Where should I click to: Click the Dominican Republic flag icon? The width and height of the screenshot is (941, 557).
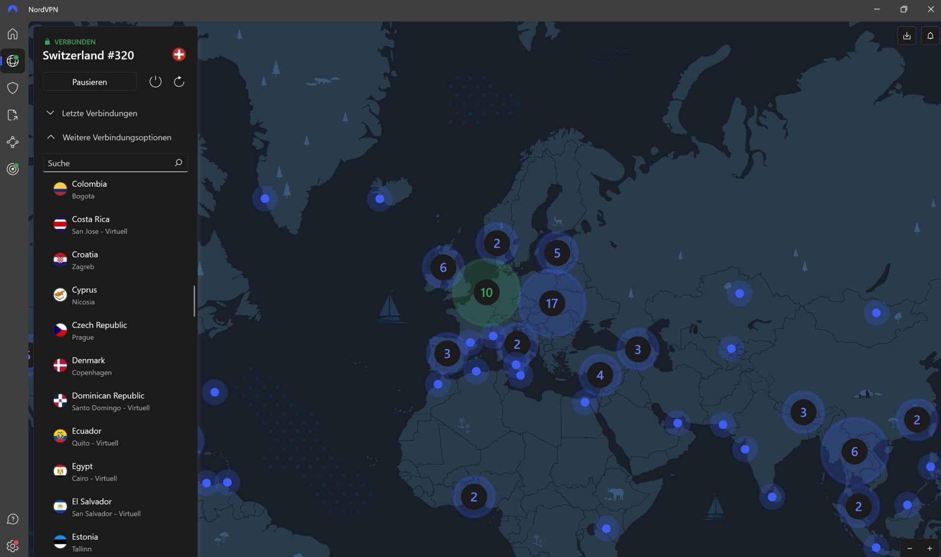pyautogui.click(x=60, y=401)
